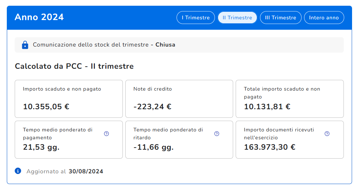Image resolution: width=356 pixels, height=188 pixels.
Task: Click the info icon beside Aggiornato al
Action: tap(18, 171)
